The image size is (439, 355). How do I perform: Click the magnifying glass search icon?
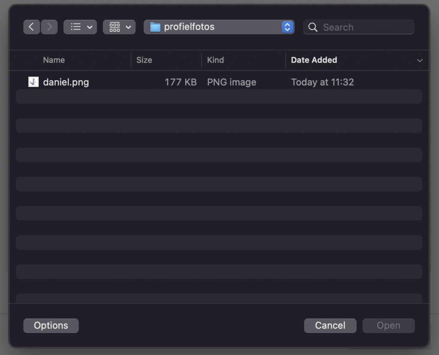[313, 27]
